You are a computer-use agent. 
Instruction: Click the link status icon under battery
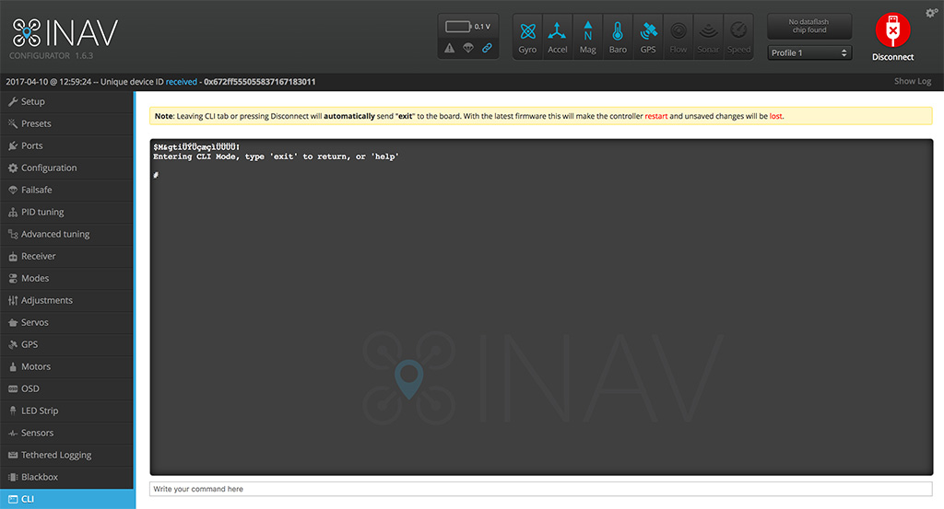point(487,48)
